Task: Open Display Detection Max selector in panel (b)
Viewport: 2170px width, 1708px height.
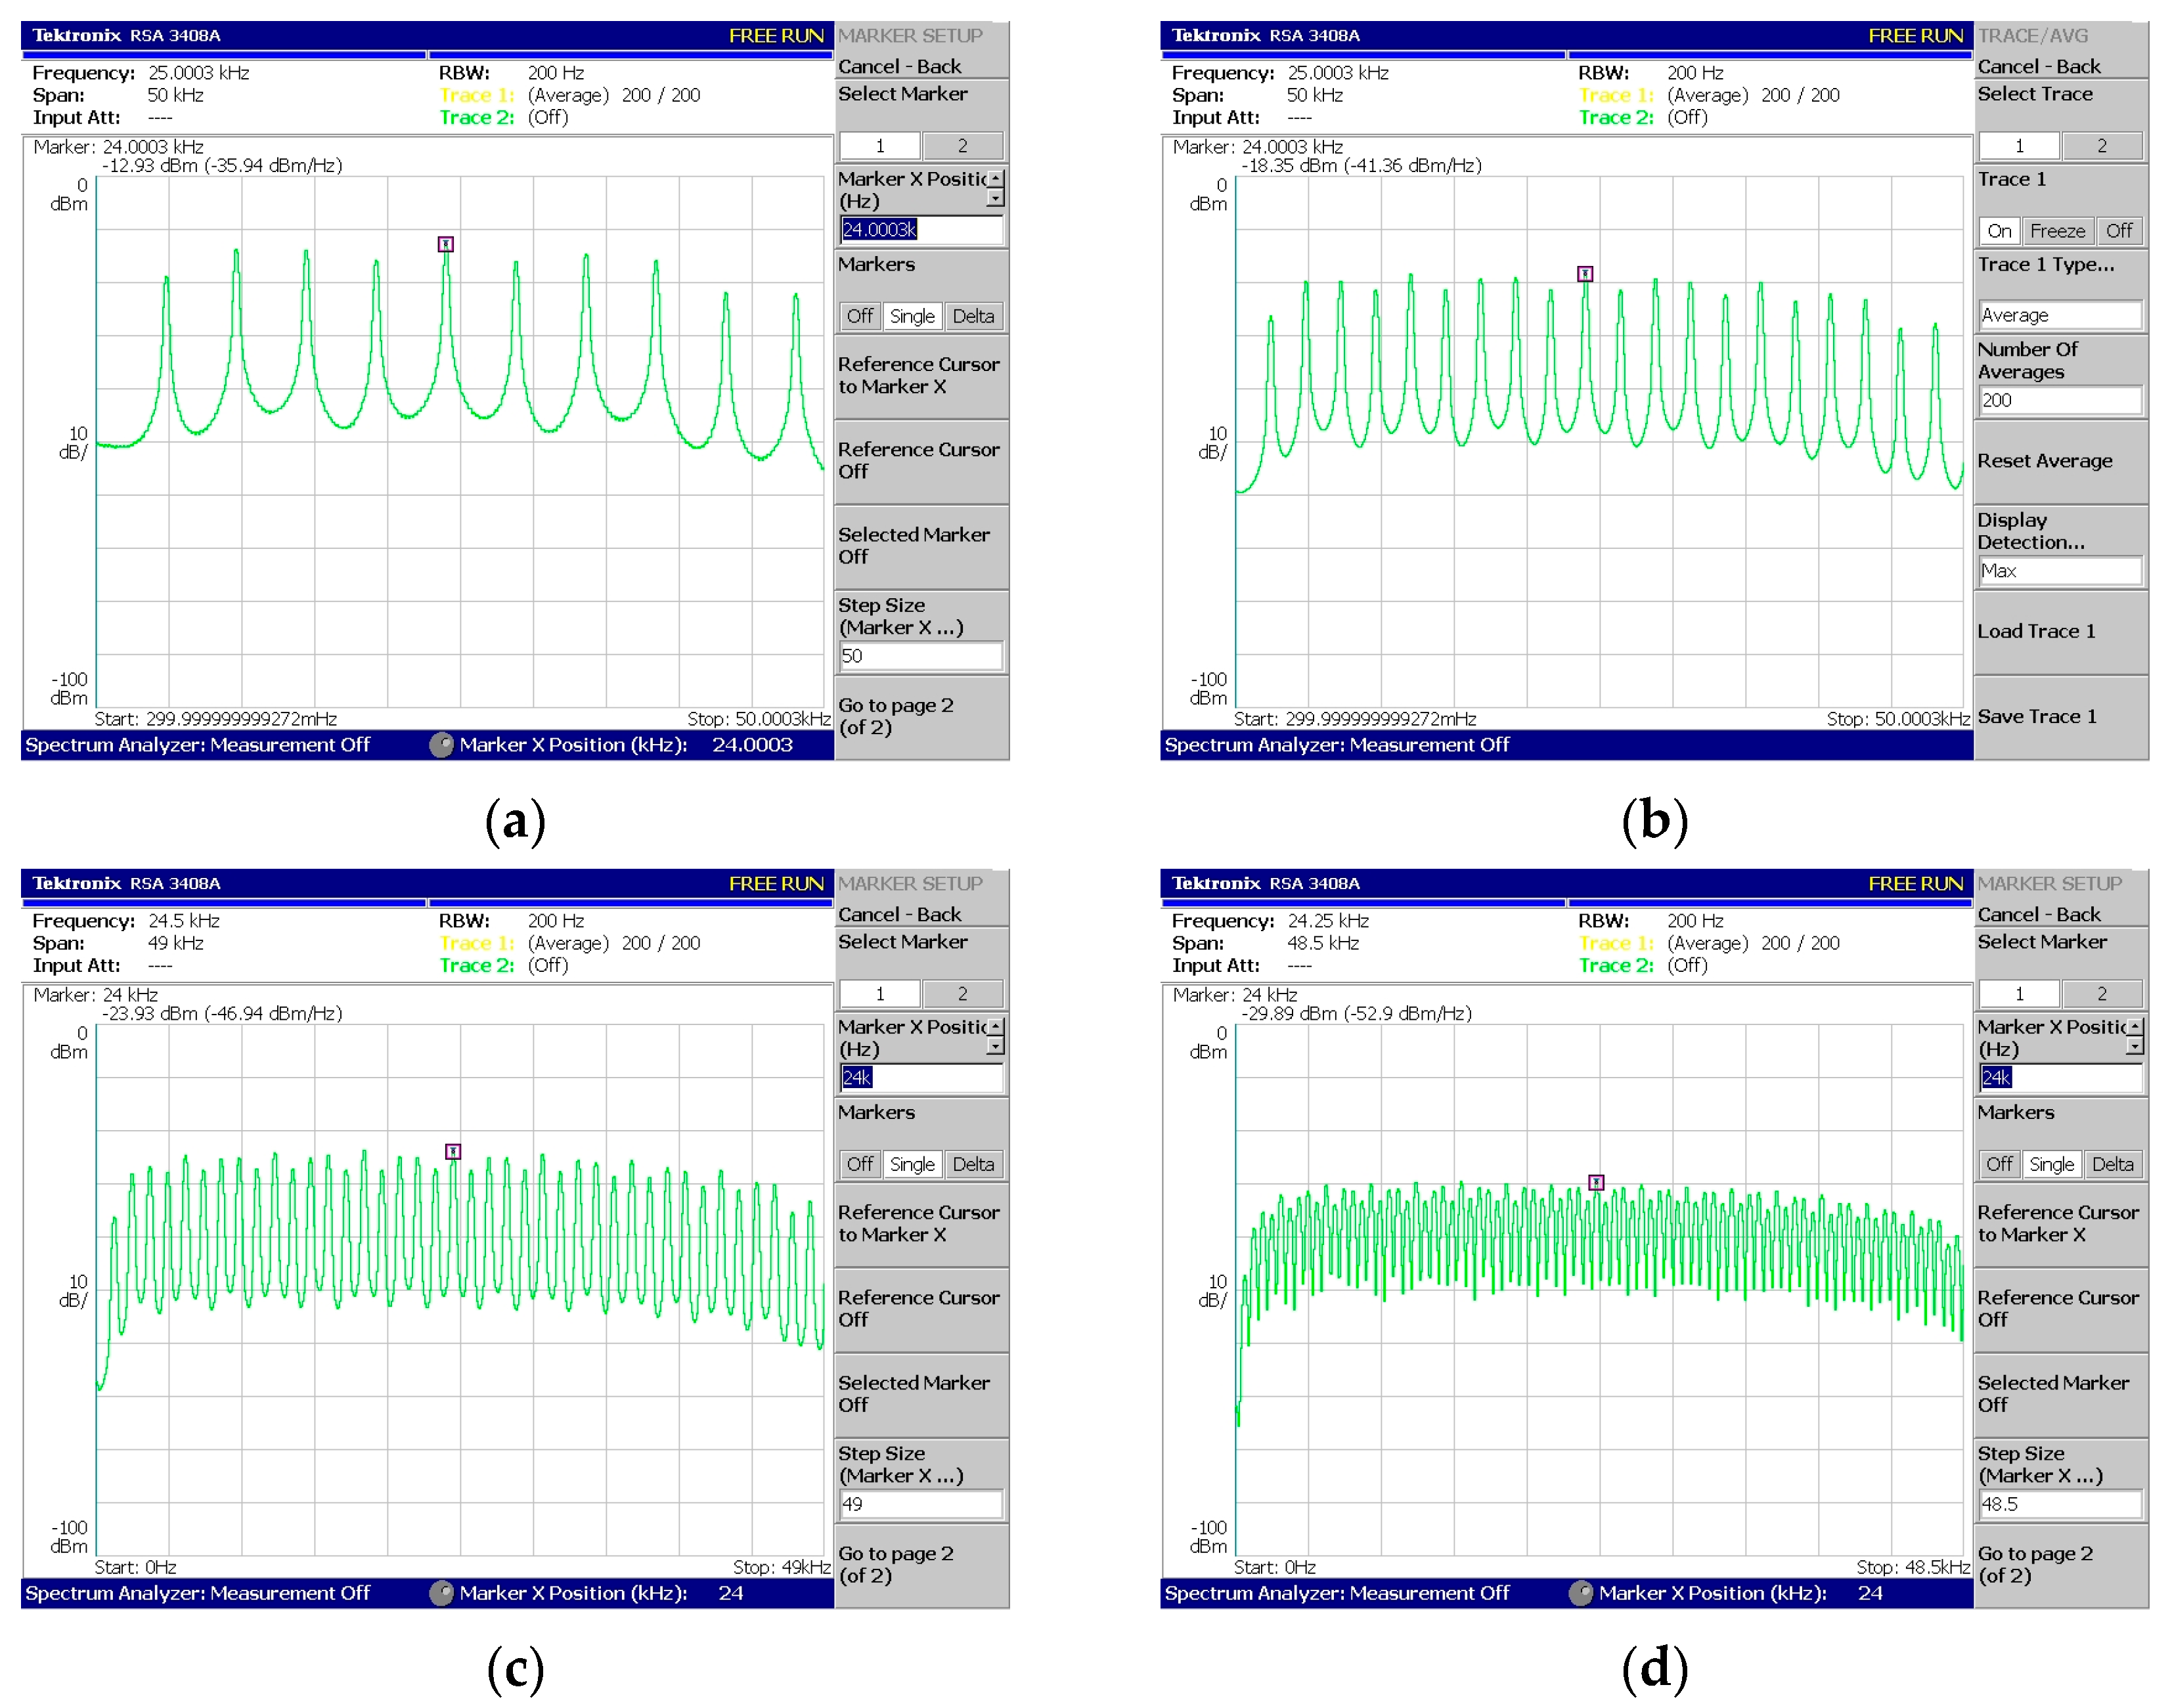Action: 2061,571
